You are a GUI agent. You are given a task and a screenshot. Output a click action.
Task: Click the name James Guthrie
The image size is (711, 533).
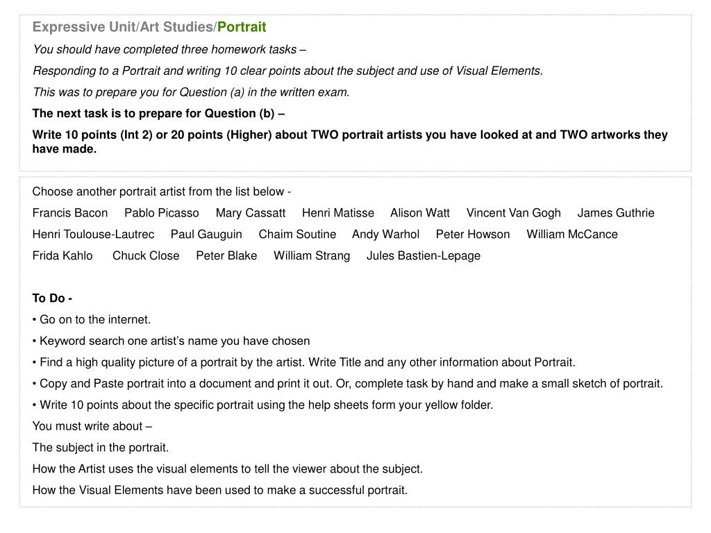pyautogui.click(x=616, y=213)
